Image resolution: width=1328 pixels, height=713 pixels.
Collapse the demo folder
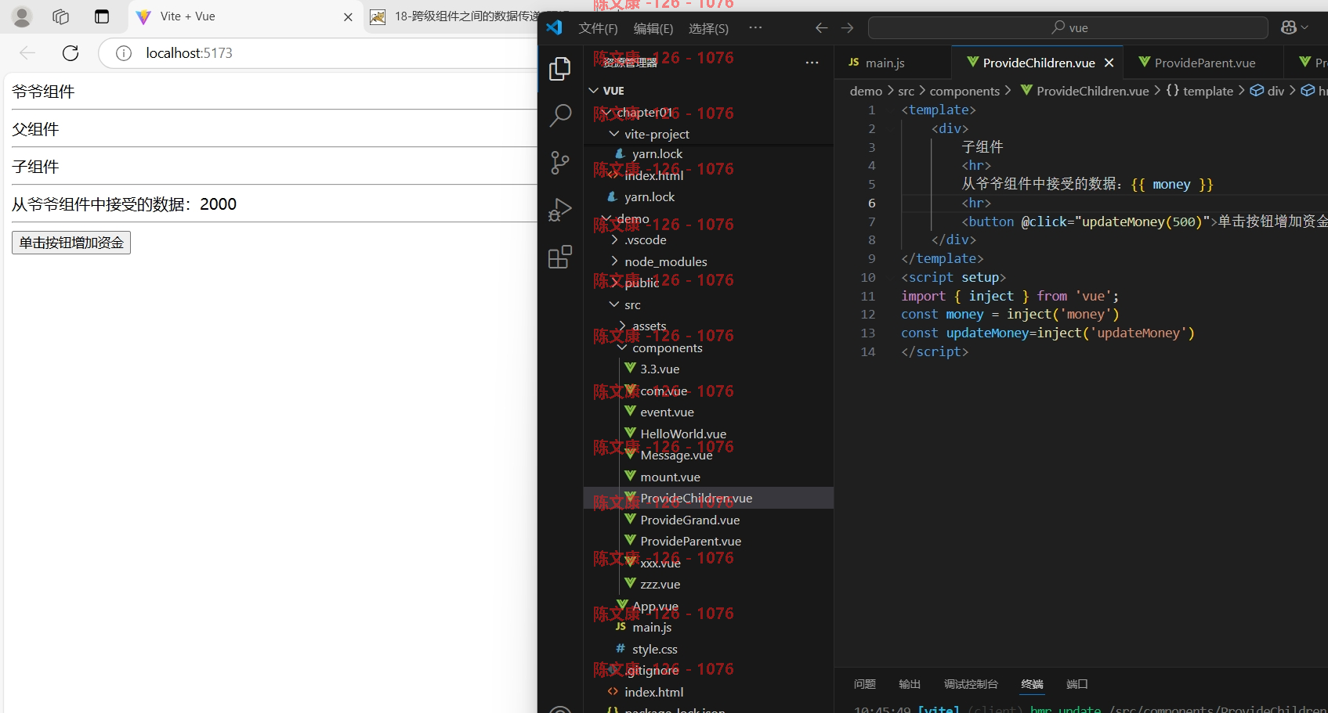[x=606, y=218]
